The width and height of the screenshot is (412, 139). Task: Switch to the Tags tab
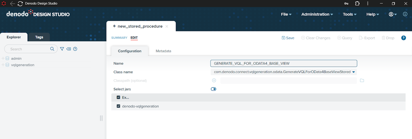(39, 37)
